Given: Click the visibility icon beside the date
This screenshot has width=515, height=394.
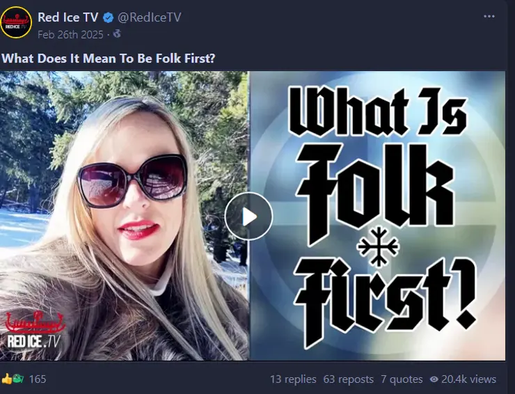Looking at the screenshot, I should (117, 33).
